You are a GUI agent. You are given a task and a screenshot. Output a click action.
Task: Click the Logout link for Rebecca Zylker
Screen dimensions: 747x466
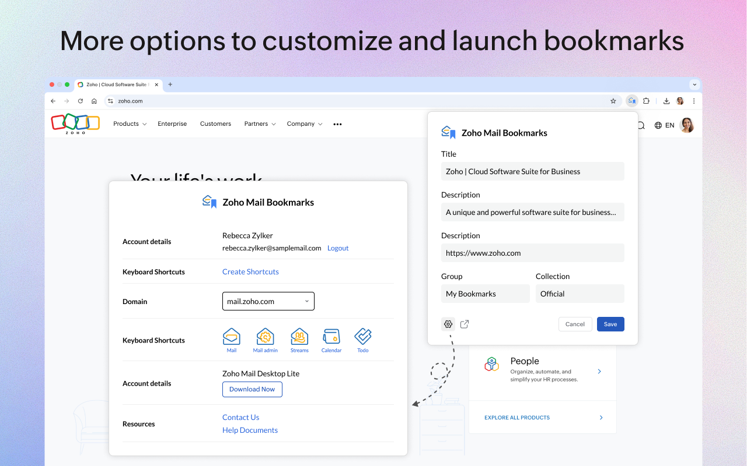pos(338,248)
